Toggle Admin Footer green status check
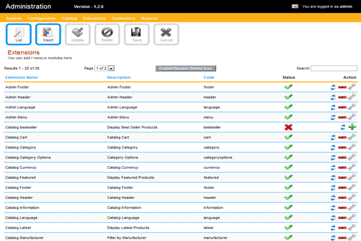 [x=288, y=87]
